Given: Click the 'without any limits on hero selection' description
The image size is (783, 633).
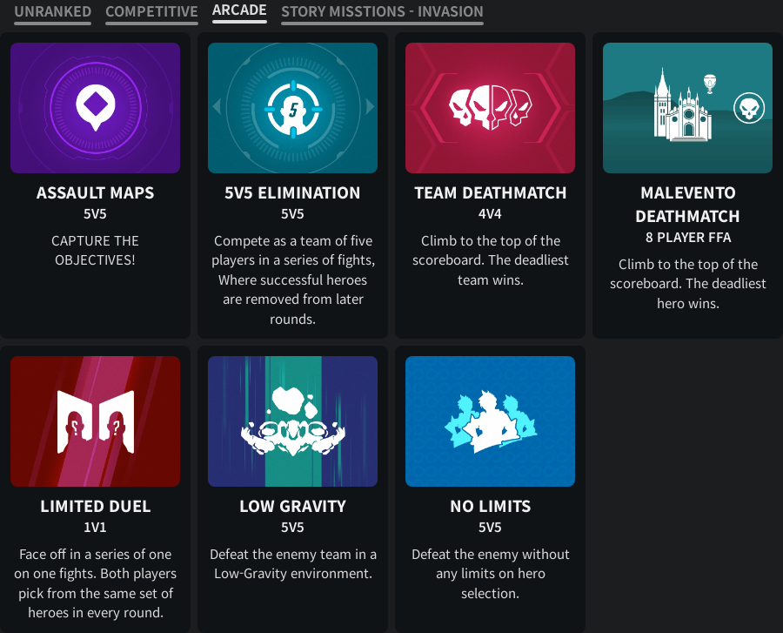Looking at the screenshot, I should [491, 574].
